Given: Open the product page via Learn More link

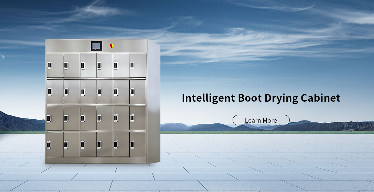Looking at the screenshot, I should (262, 120).
